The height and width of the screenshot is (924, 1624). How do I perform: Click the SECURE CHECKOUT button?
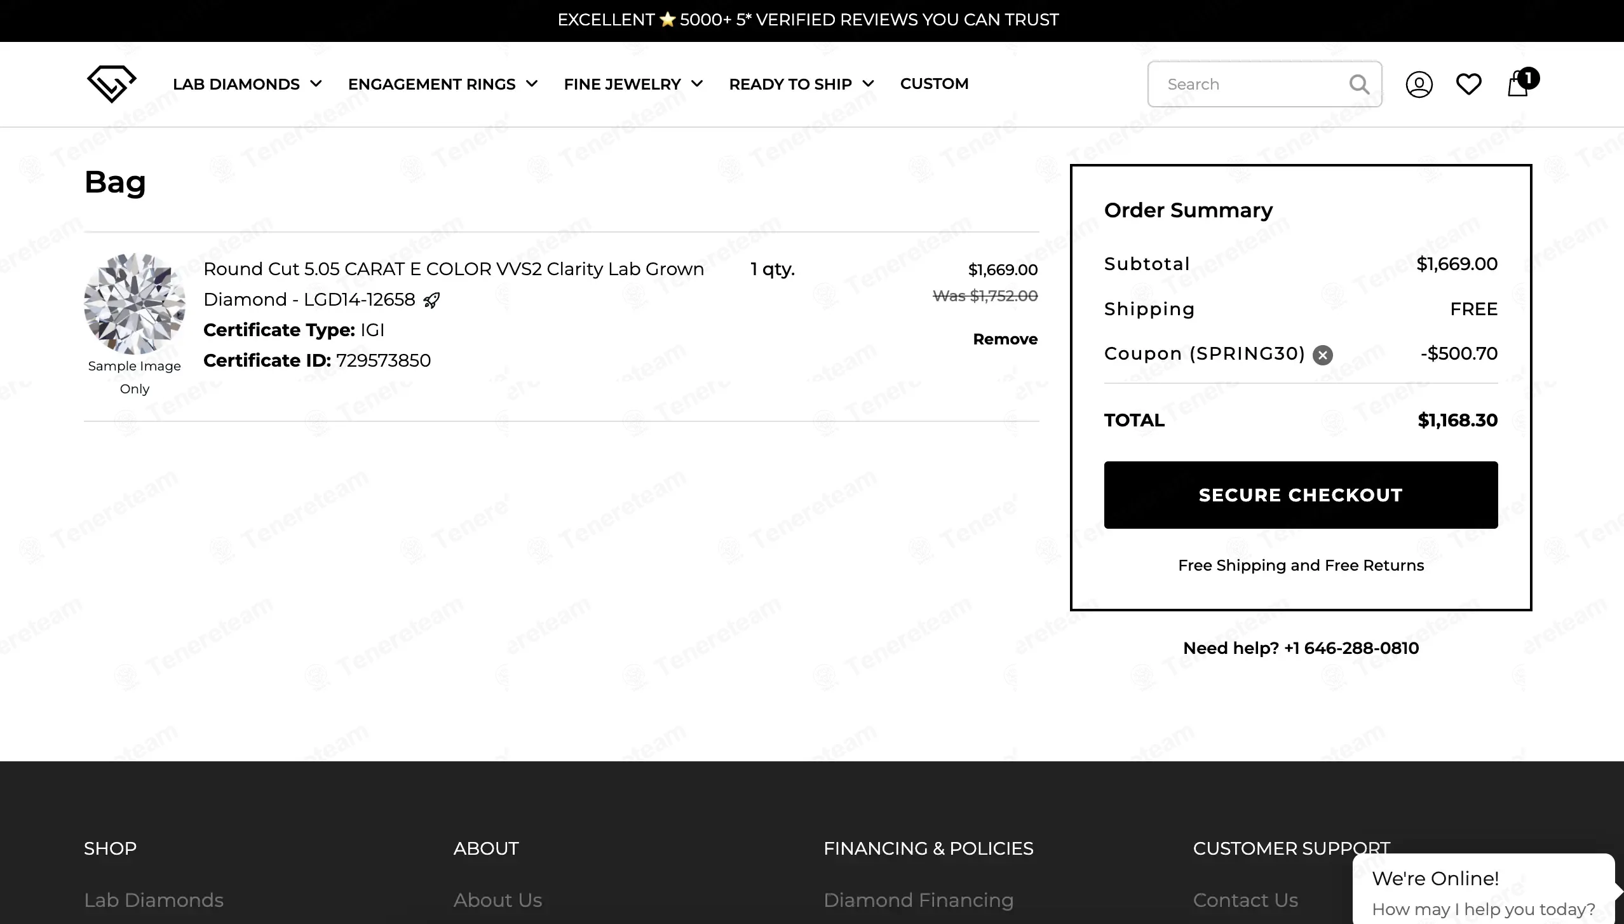pyautogui.click(x=1301, y=495)
